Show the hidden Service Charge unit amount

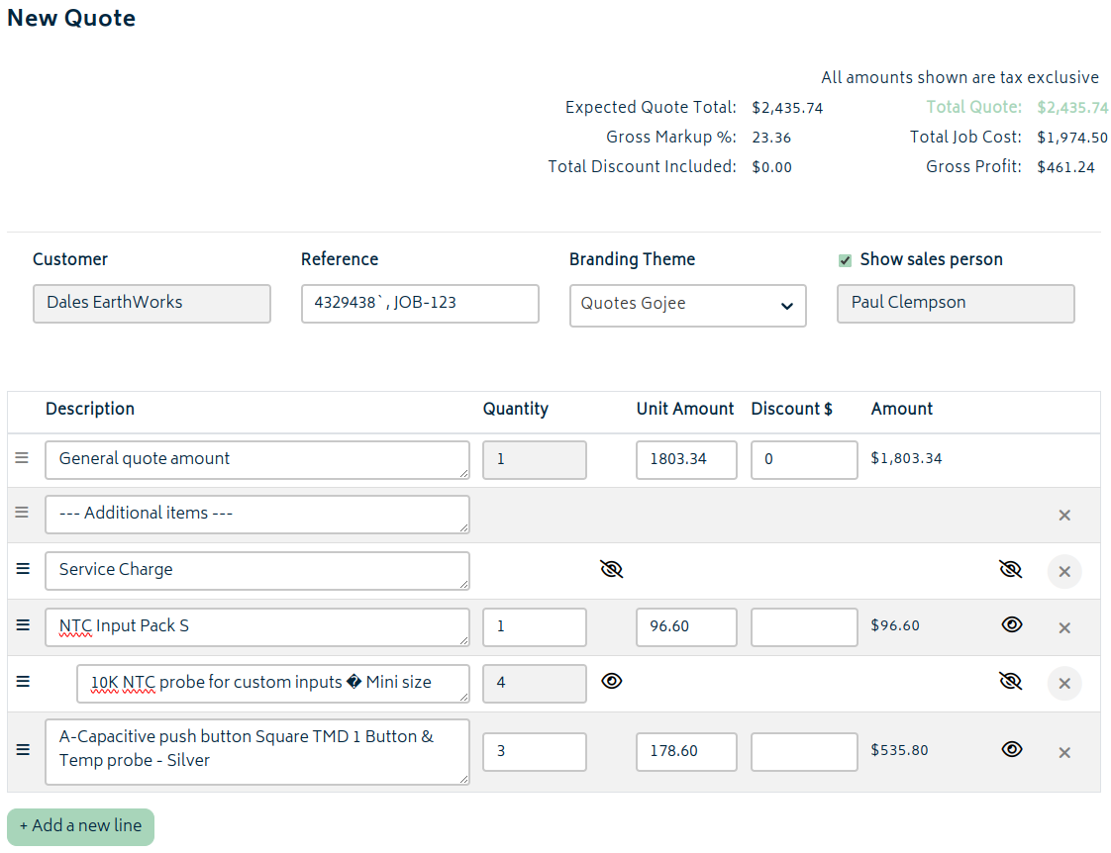point(611,569)
